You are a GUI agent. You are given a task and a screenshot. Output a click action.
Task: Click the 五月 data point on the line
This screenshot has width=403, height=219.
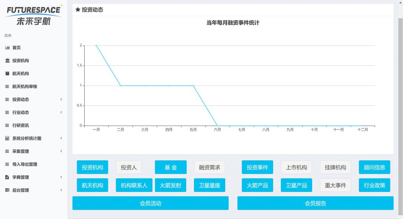[x=193, y=85]
